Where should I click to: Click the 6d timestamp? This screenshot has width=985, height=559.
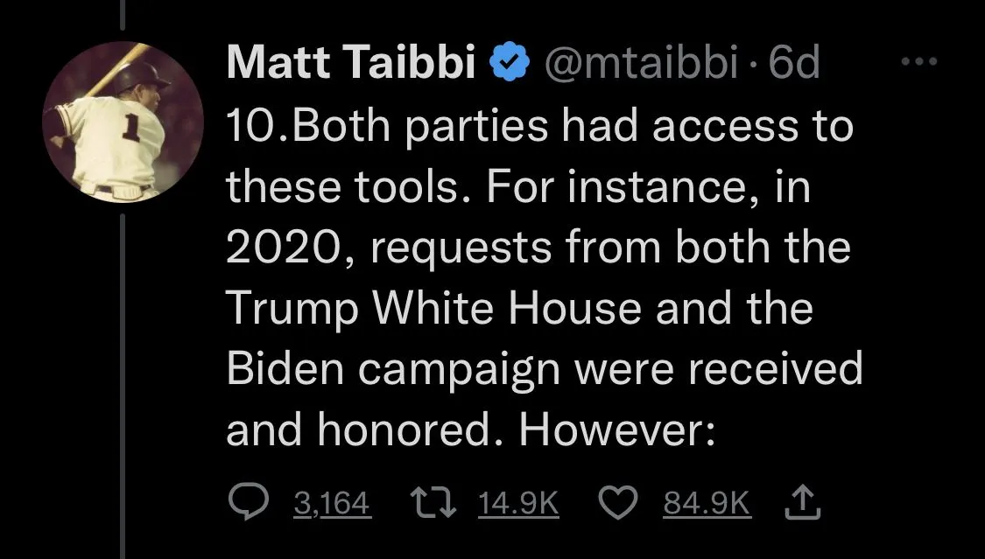pyautogui.click(x=793, y=64)
